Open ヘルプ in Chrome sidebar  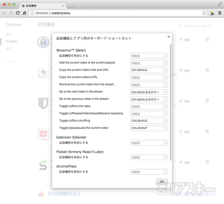pos(10,62)
